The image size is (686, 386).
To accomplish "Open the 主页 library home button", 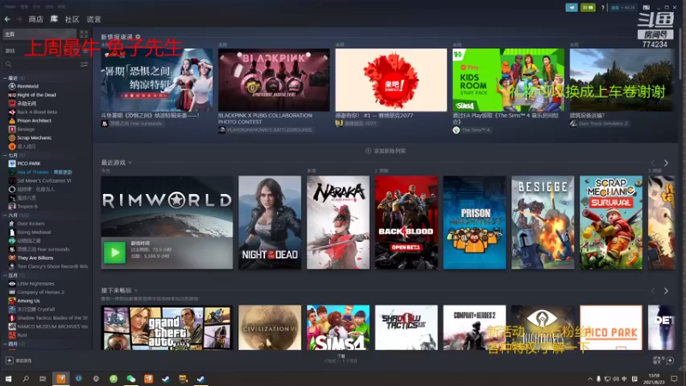I will (x=39, y=34).
